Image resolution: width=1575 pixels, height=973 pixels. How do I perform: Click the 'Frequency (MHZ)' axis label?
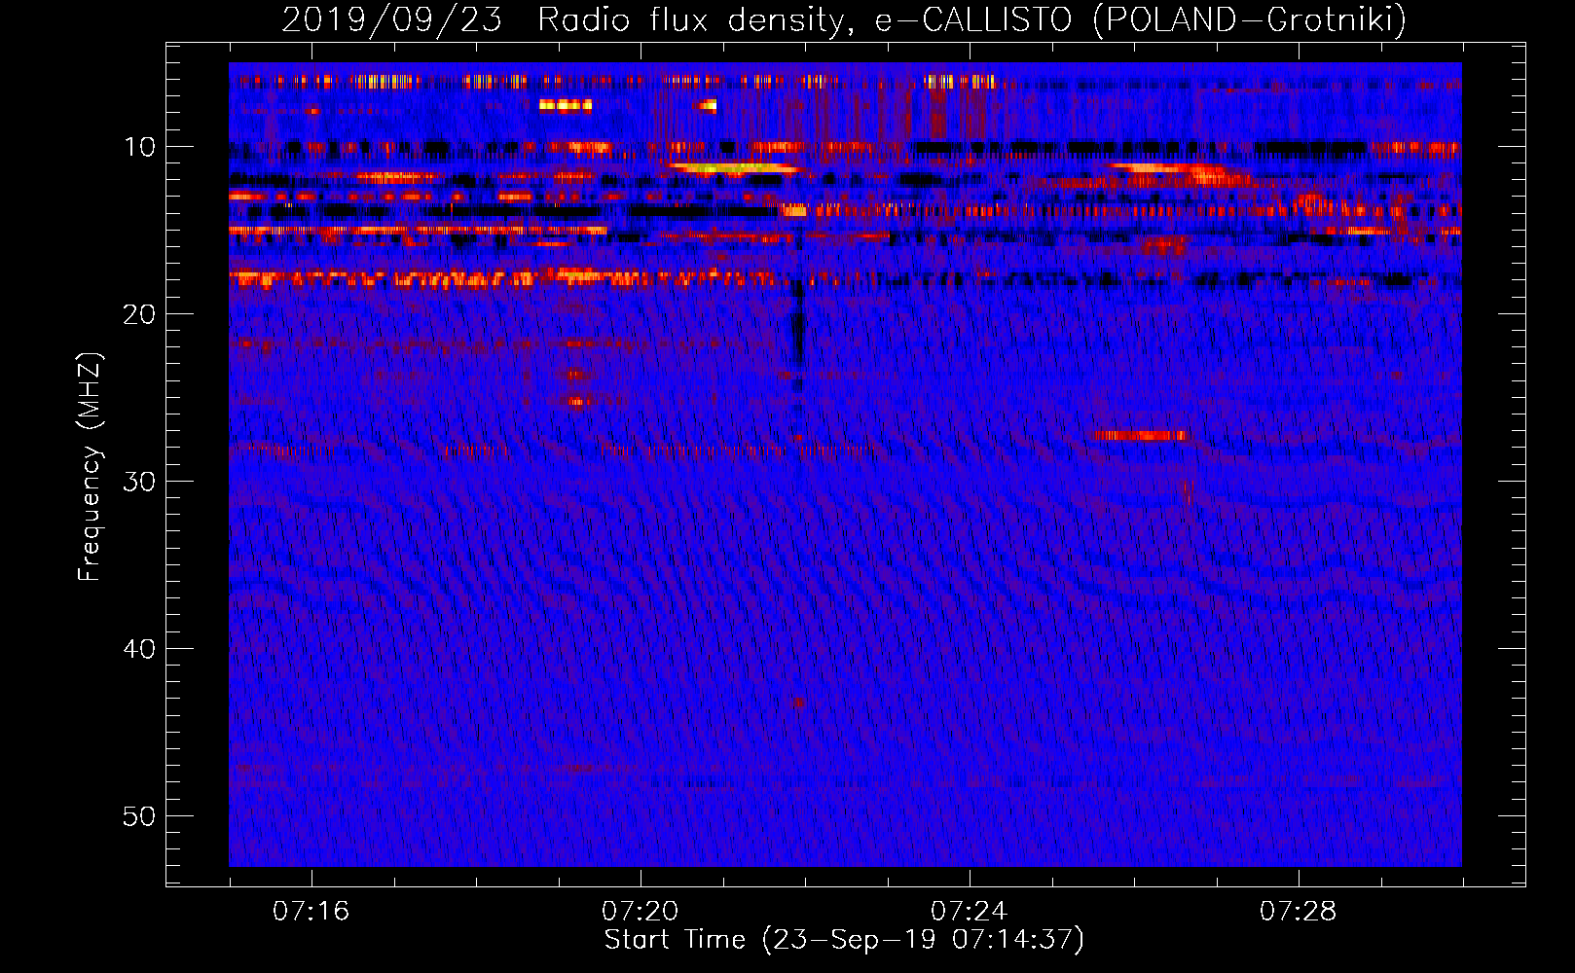(x=90, y=467)
